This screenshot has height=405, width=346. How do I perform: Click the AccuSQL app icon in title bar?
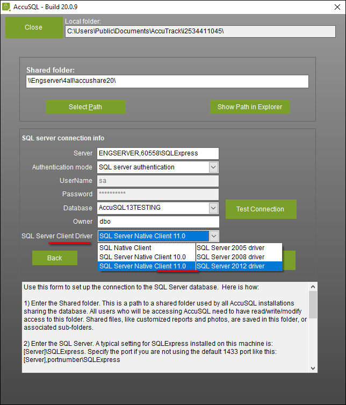pyautogui.click(x=6, y=6)
